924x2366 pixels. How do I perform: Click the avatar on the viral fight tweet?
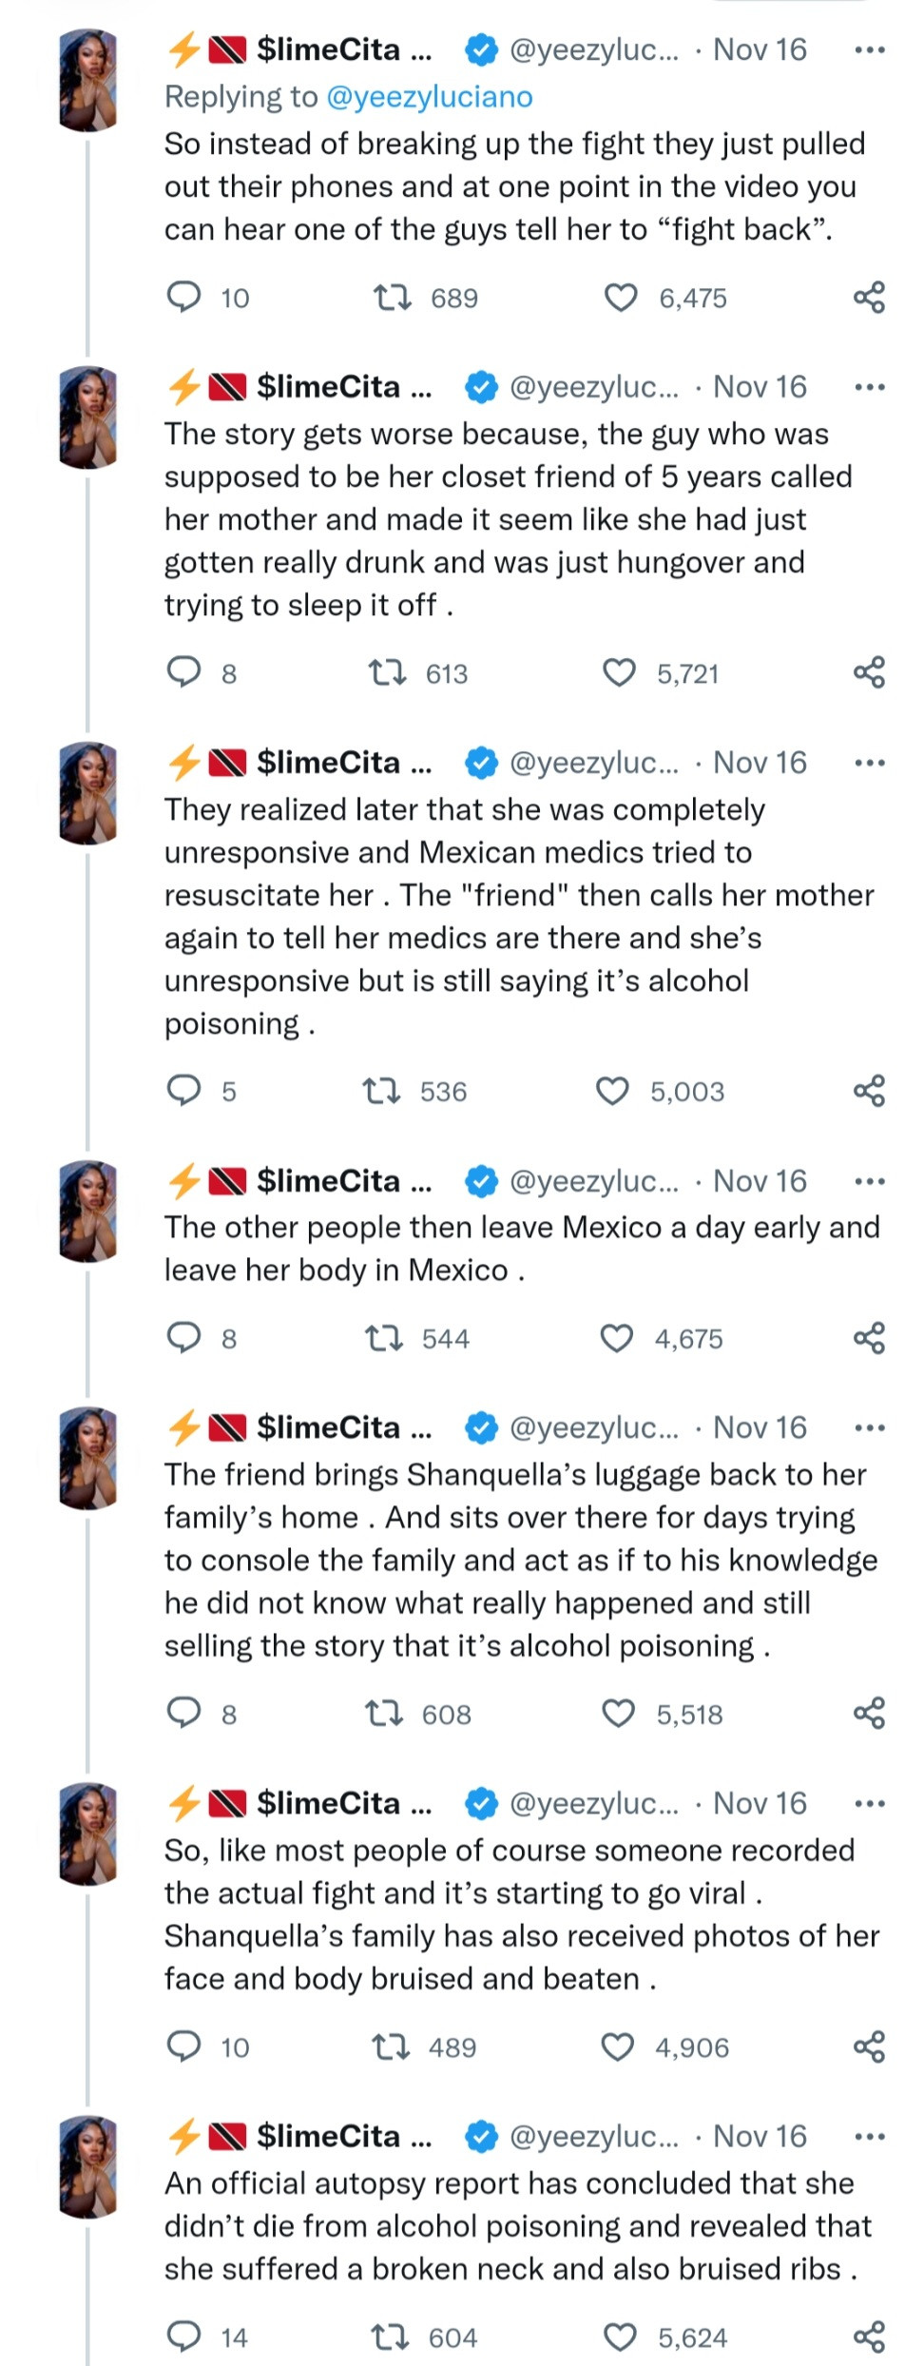click(x=88, y=1833)
